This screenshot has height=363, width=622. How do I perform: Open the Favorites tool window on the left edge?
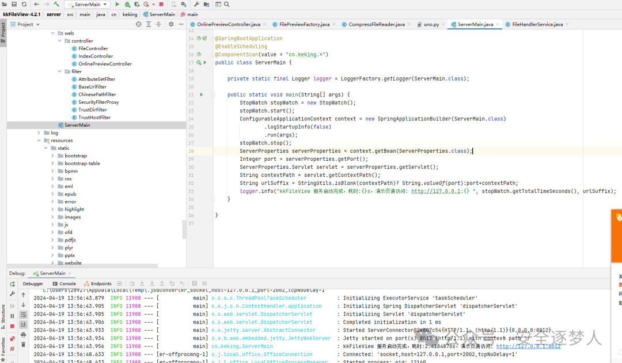point(3,349)
